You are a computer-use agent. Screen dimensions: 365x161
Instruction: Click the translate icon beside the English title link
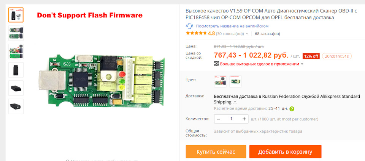[189, 26]
